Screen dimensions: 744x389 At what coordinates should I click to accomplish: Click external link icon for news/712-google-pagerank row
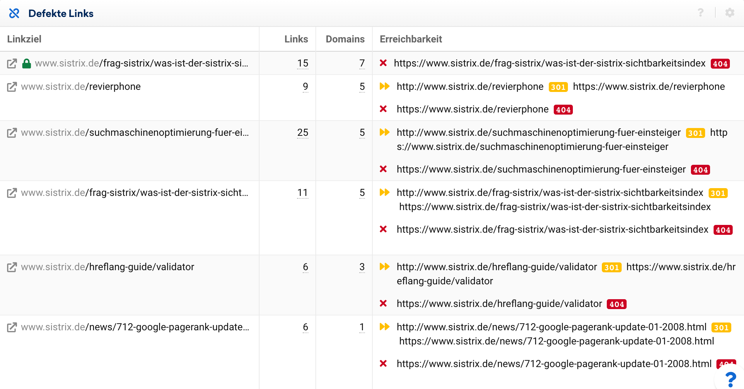click(12, 327)
